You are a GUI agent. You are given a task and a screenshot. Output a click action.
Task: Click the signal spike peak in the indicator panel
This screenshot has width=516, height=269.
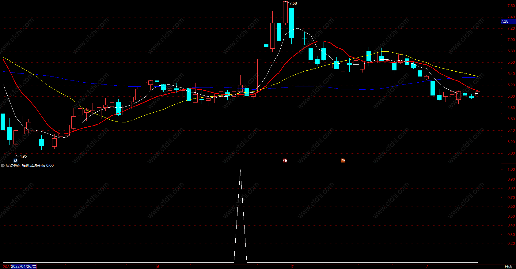coord(240,170)
